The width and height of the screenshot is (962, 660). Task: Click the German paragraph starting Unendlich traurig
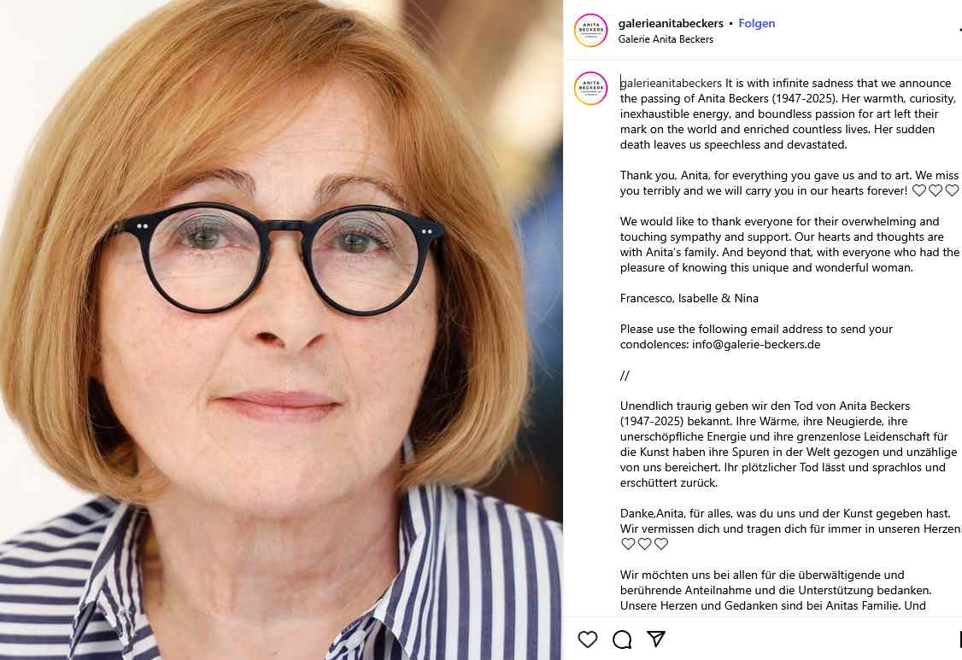pos(789,444)
